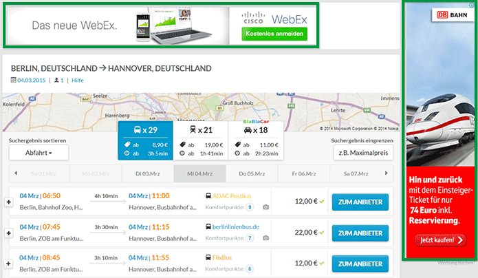This screenshot has width=478, height=278.
Task: Select date tab Di 03.Mrz
Action: (148, 173)
